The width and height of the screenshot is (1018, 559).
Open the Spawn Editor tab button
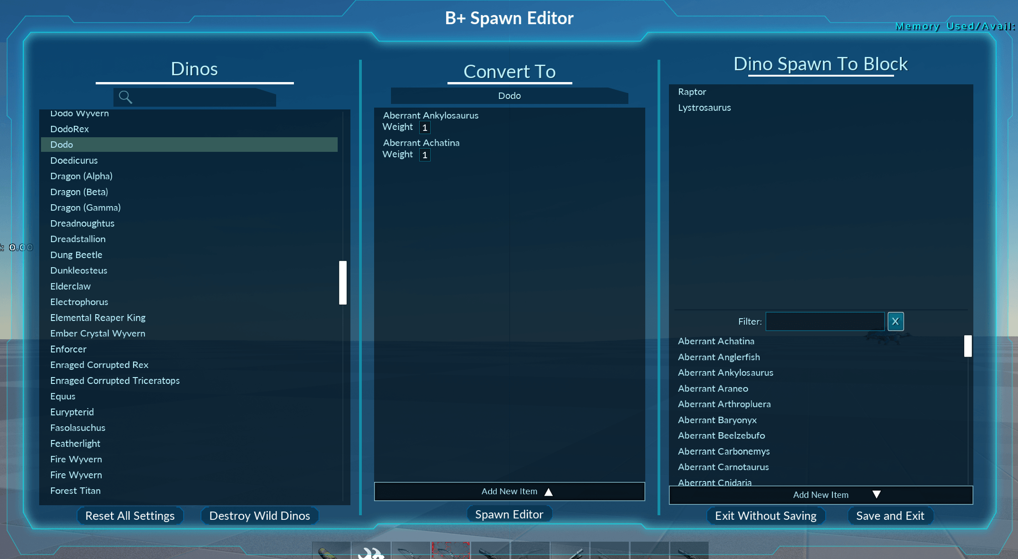(509, 514)
